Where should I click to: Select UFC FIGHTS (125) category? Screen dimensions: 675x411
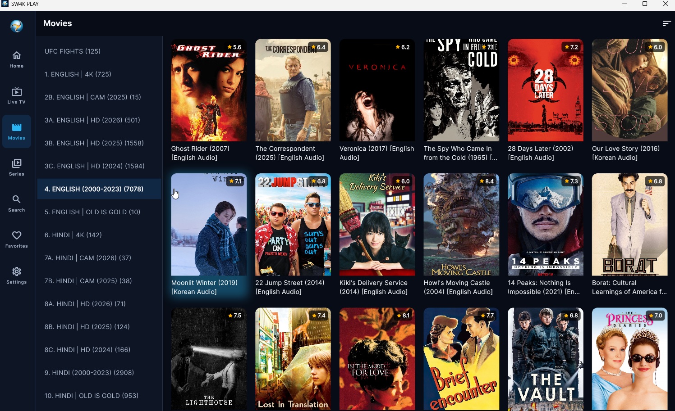click(99, 51)
